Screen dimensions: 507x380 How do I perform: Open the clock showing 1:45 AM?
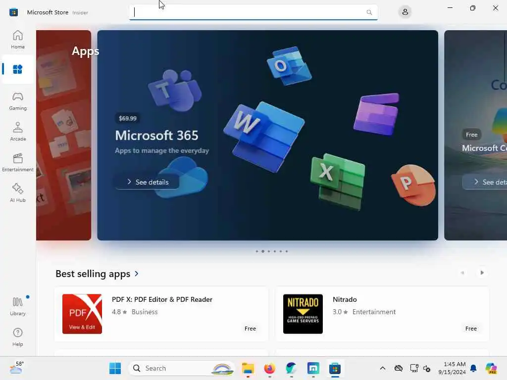coord(452,368)
